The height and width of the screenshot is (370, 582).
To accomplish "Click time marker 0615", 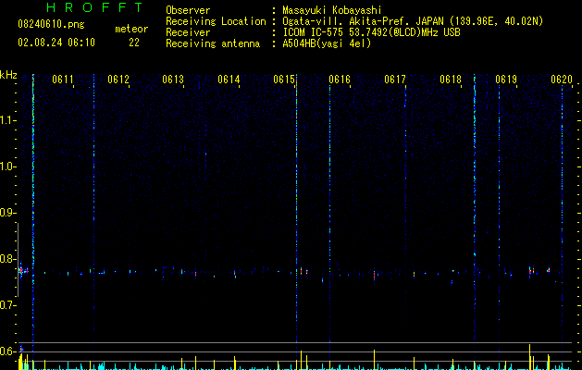I will pos(284,80).
